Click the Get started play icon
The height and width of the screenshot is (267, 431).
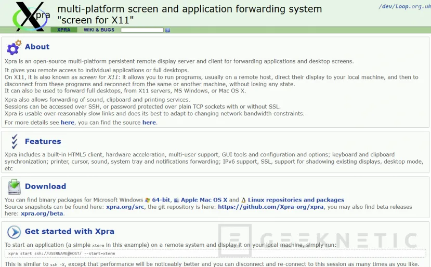pyautogui.click(x=14, y=232)
